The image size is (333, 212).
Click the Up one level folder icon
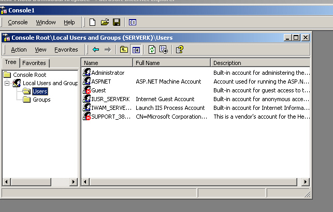pyautogui.click(x=124, y=50)
